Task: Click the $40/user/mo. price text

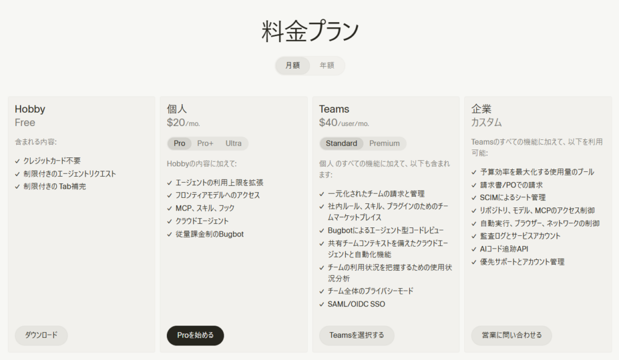Action: tap(344, 123)
